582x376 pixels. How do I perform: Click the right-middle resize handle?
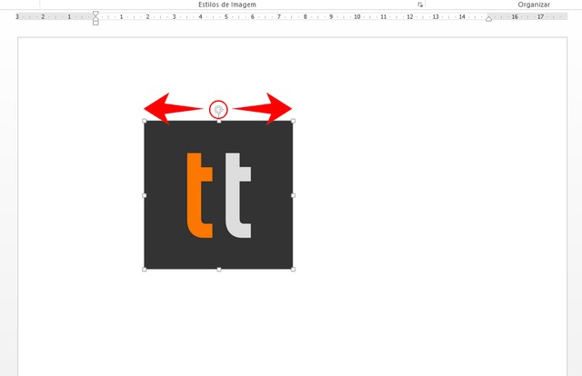click(x=293, y=195)
